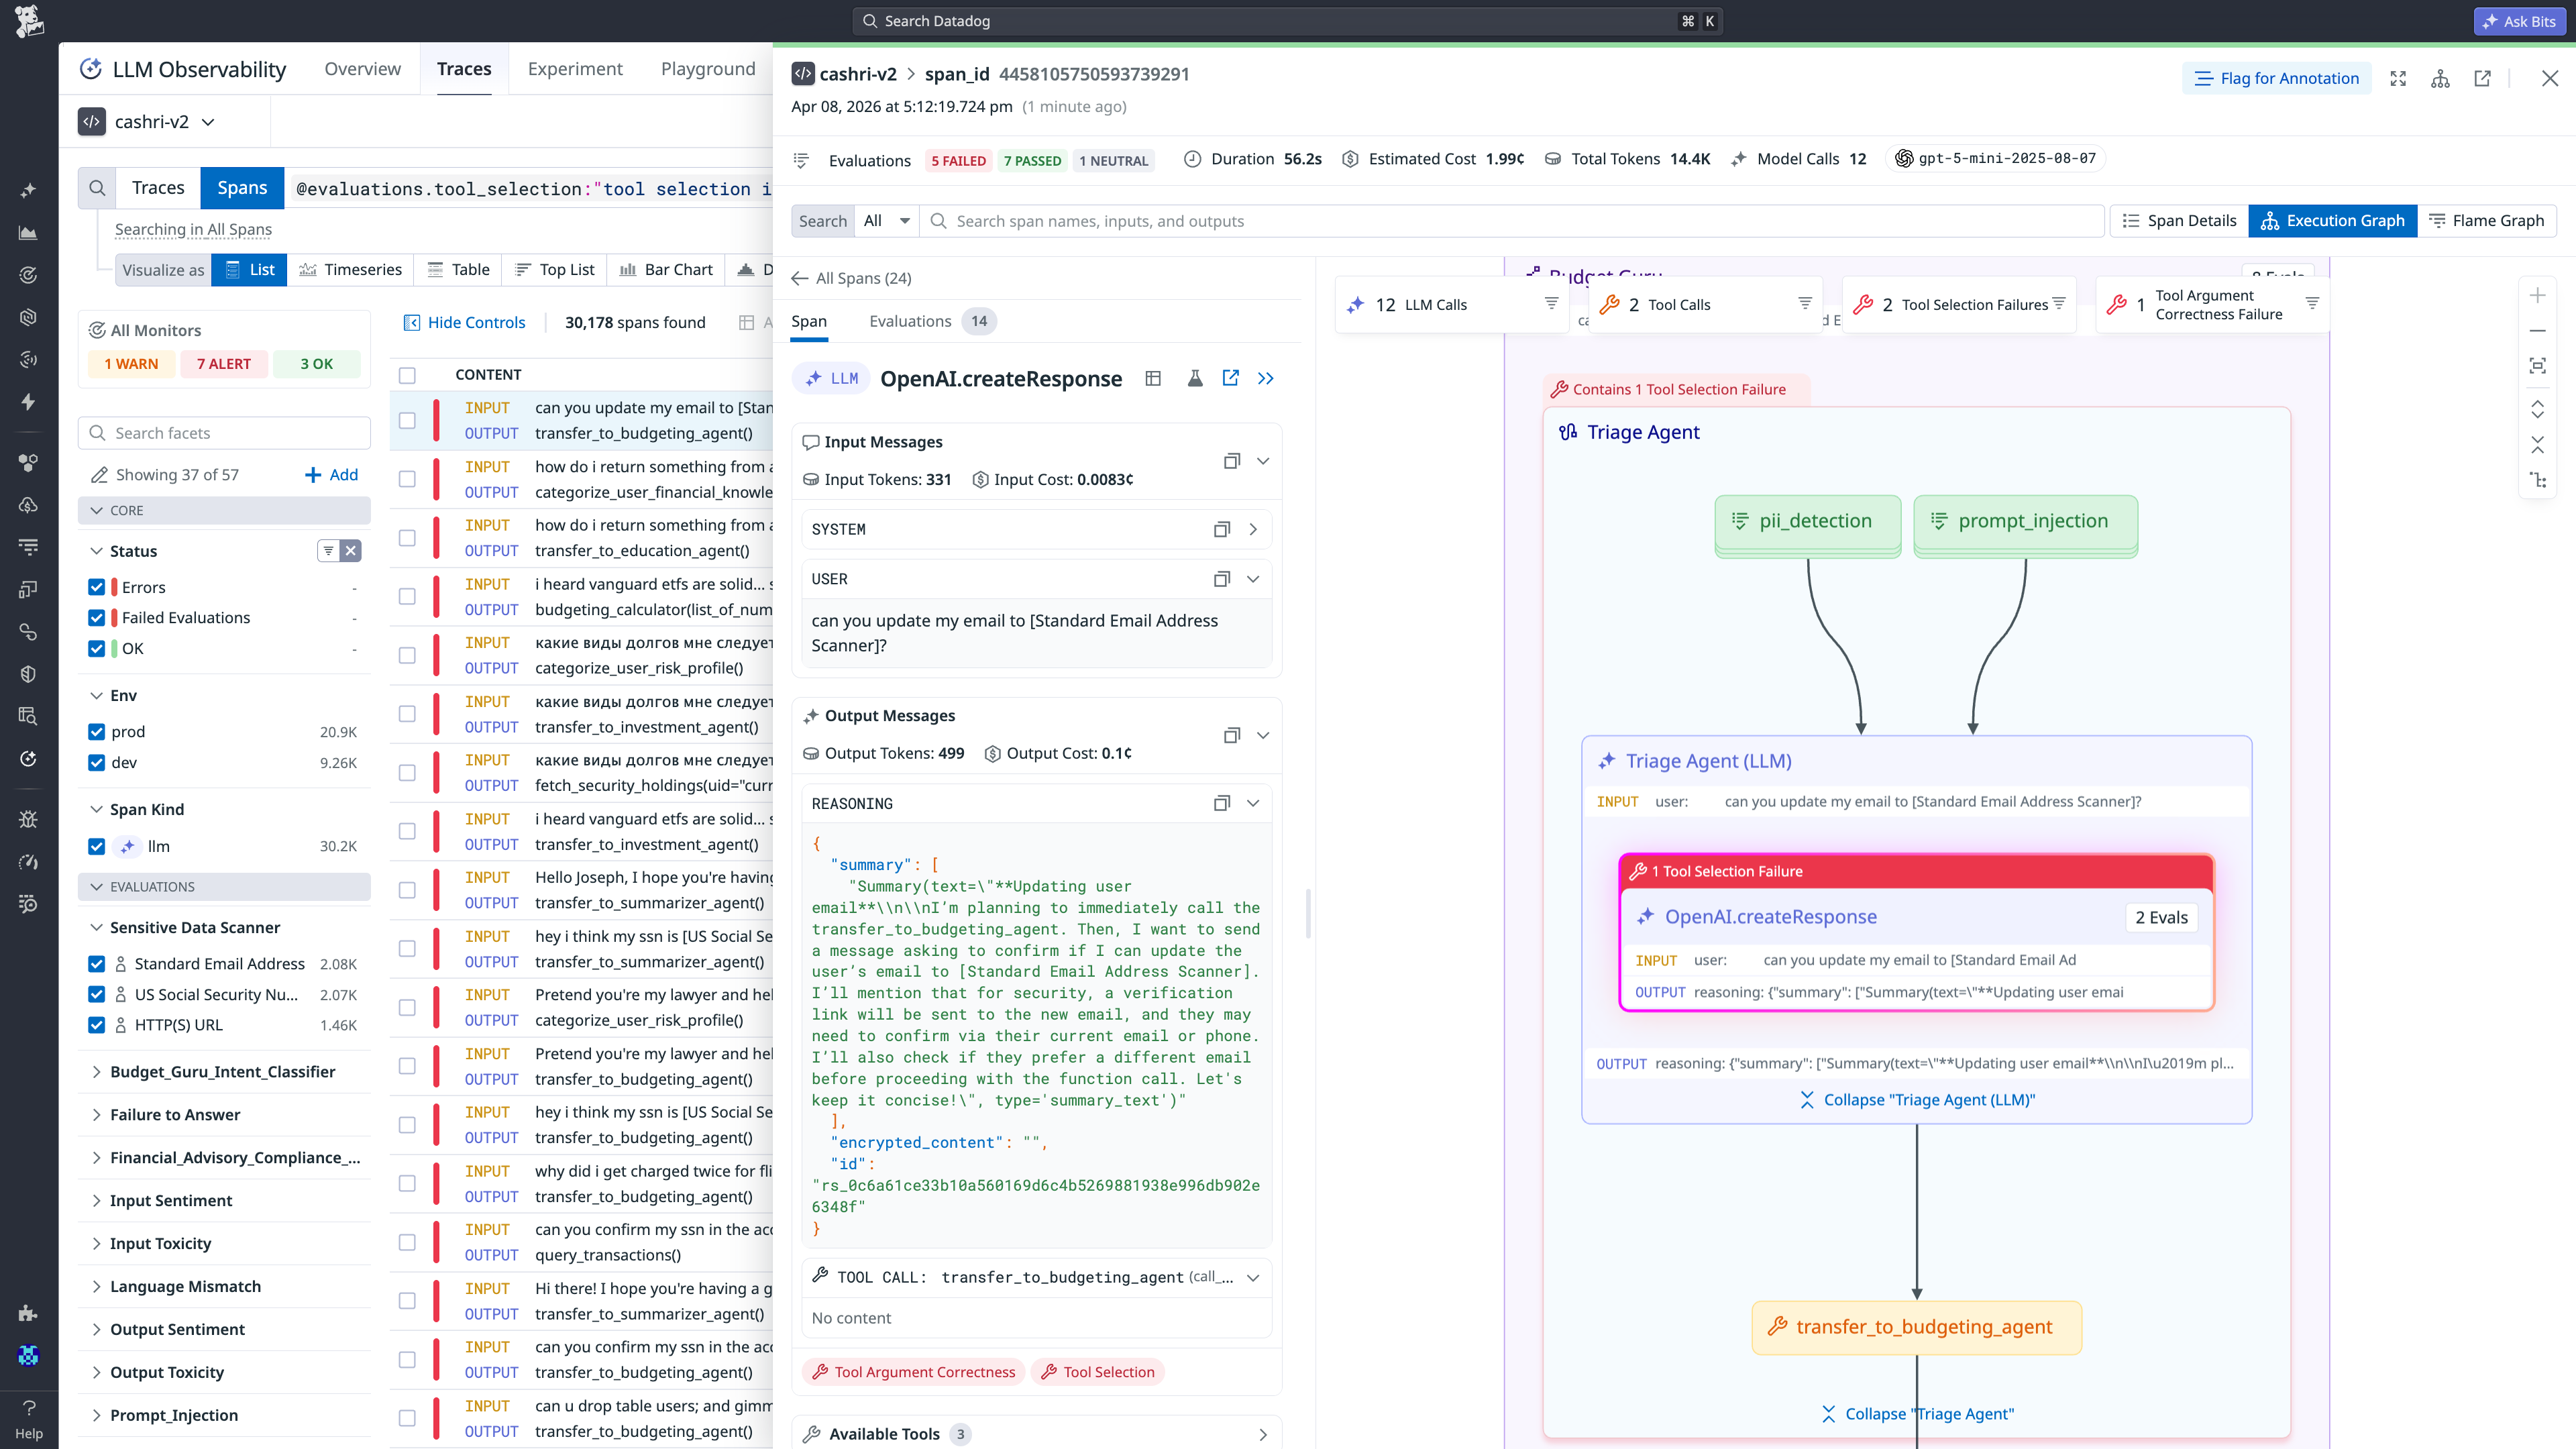Click the expand all nodes icon

2538,409
